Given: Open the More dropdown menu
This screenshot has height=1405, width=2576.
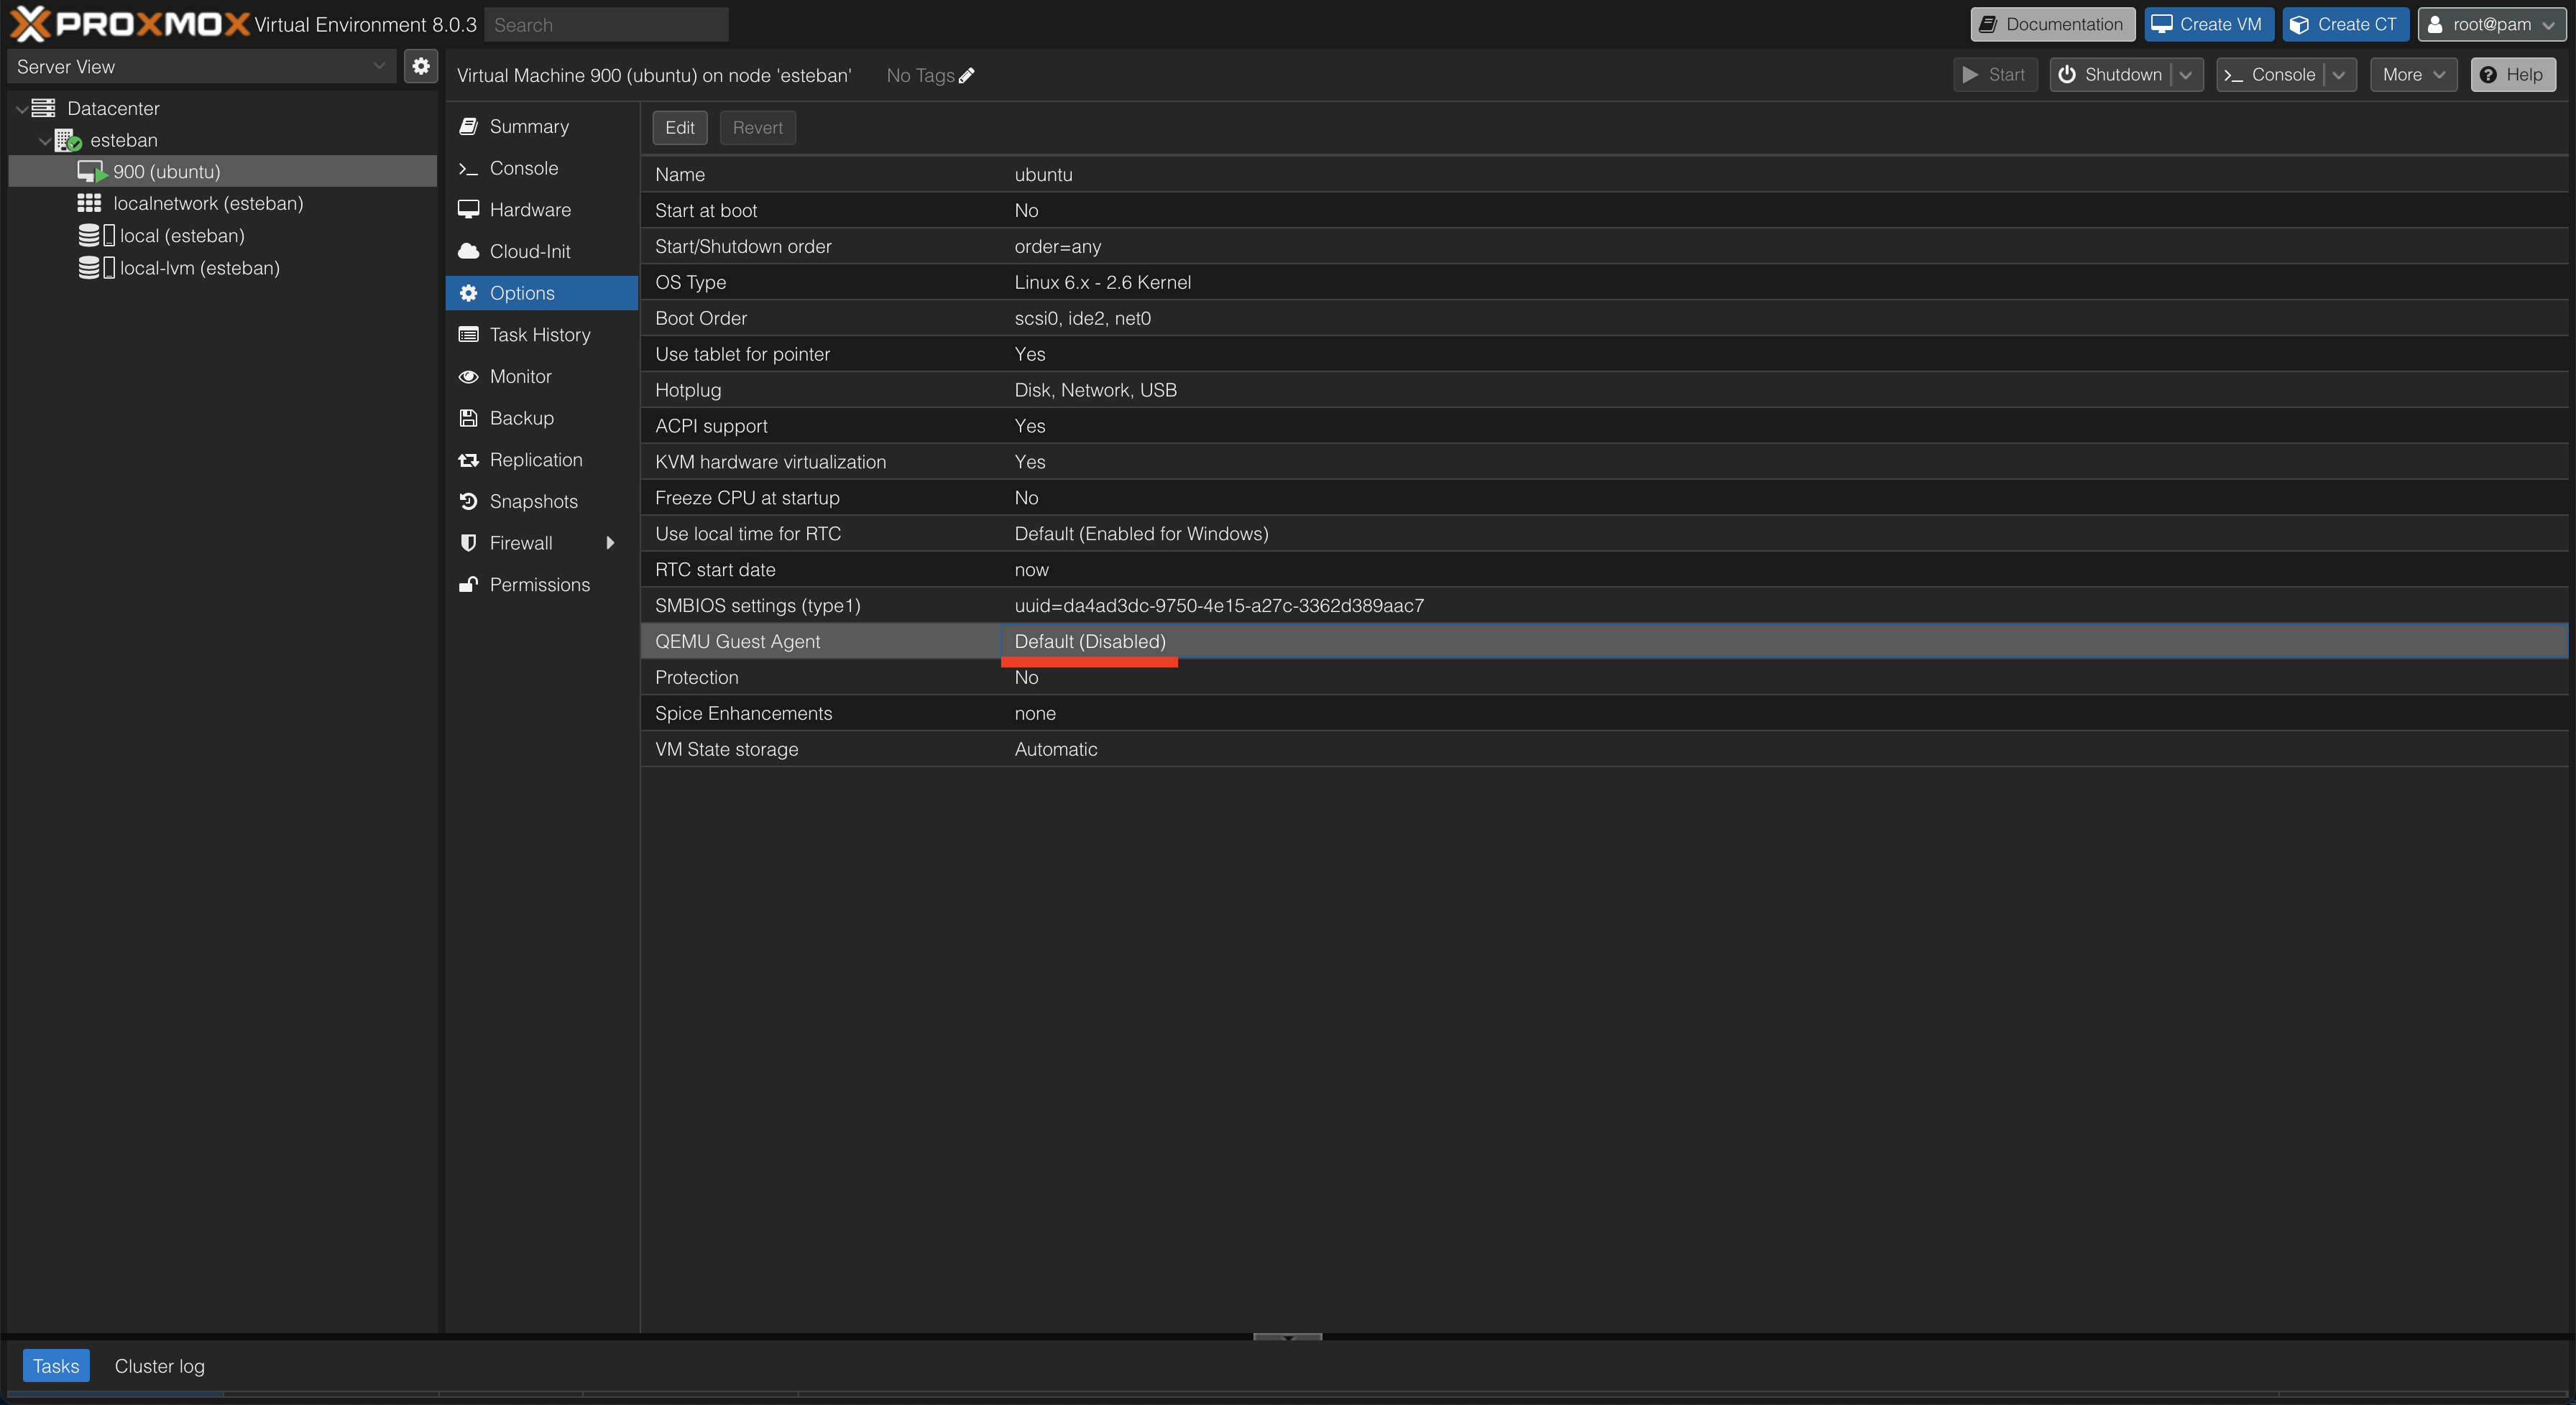Looking at the screenshot, I should point(2413,75).
